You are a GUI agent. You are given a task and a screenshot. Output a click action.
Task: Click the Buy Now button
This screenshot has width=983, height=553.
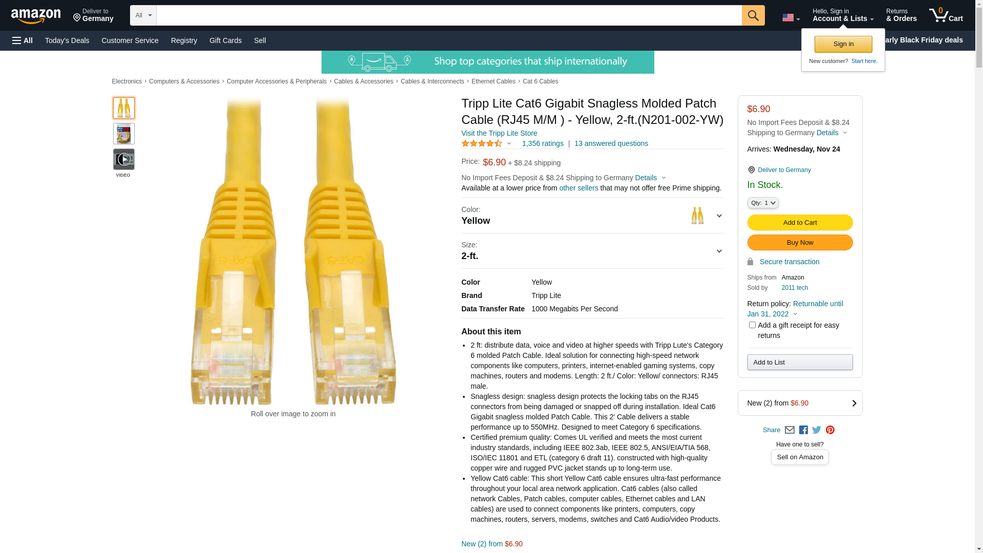800,243
